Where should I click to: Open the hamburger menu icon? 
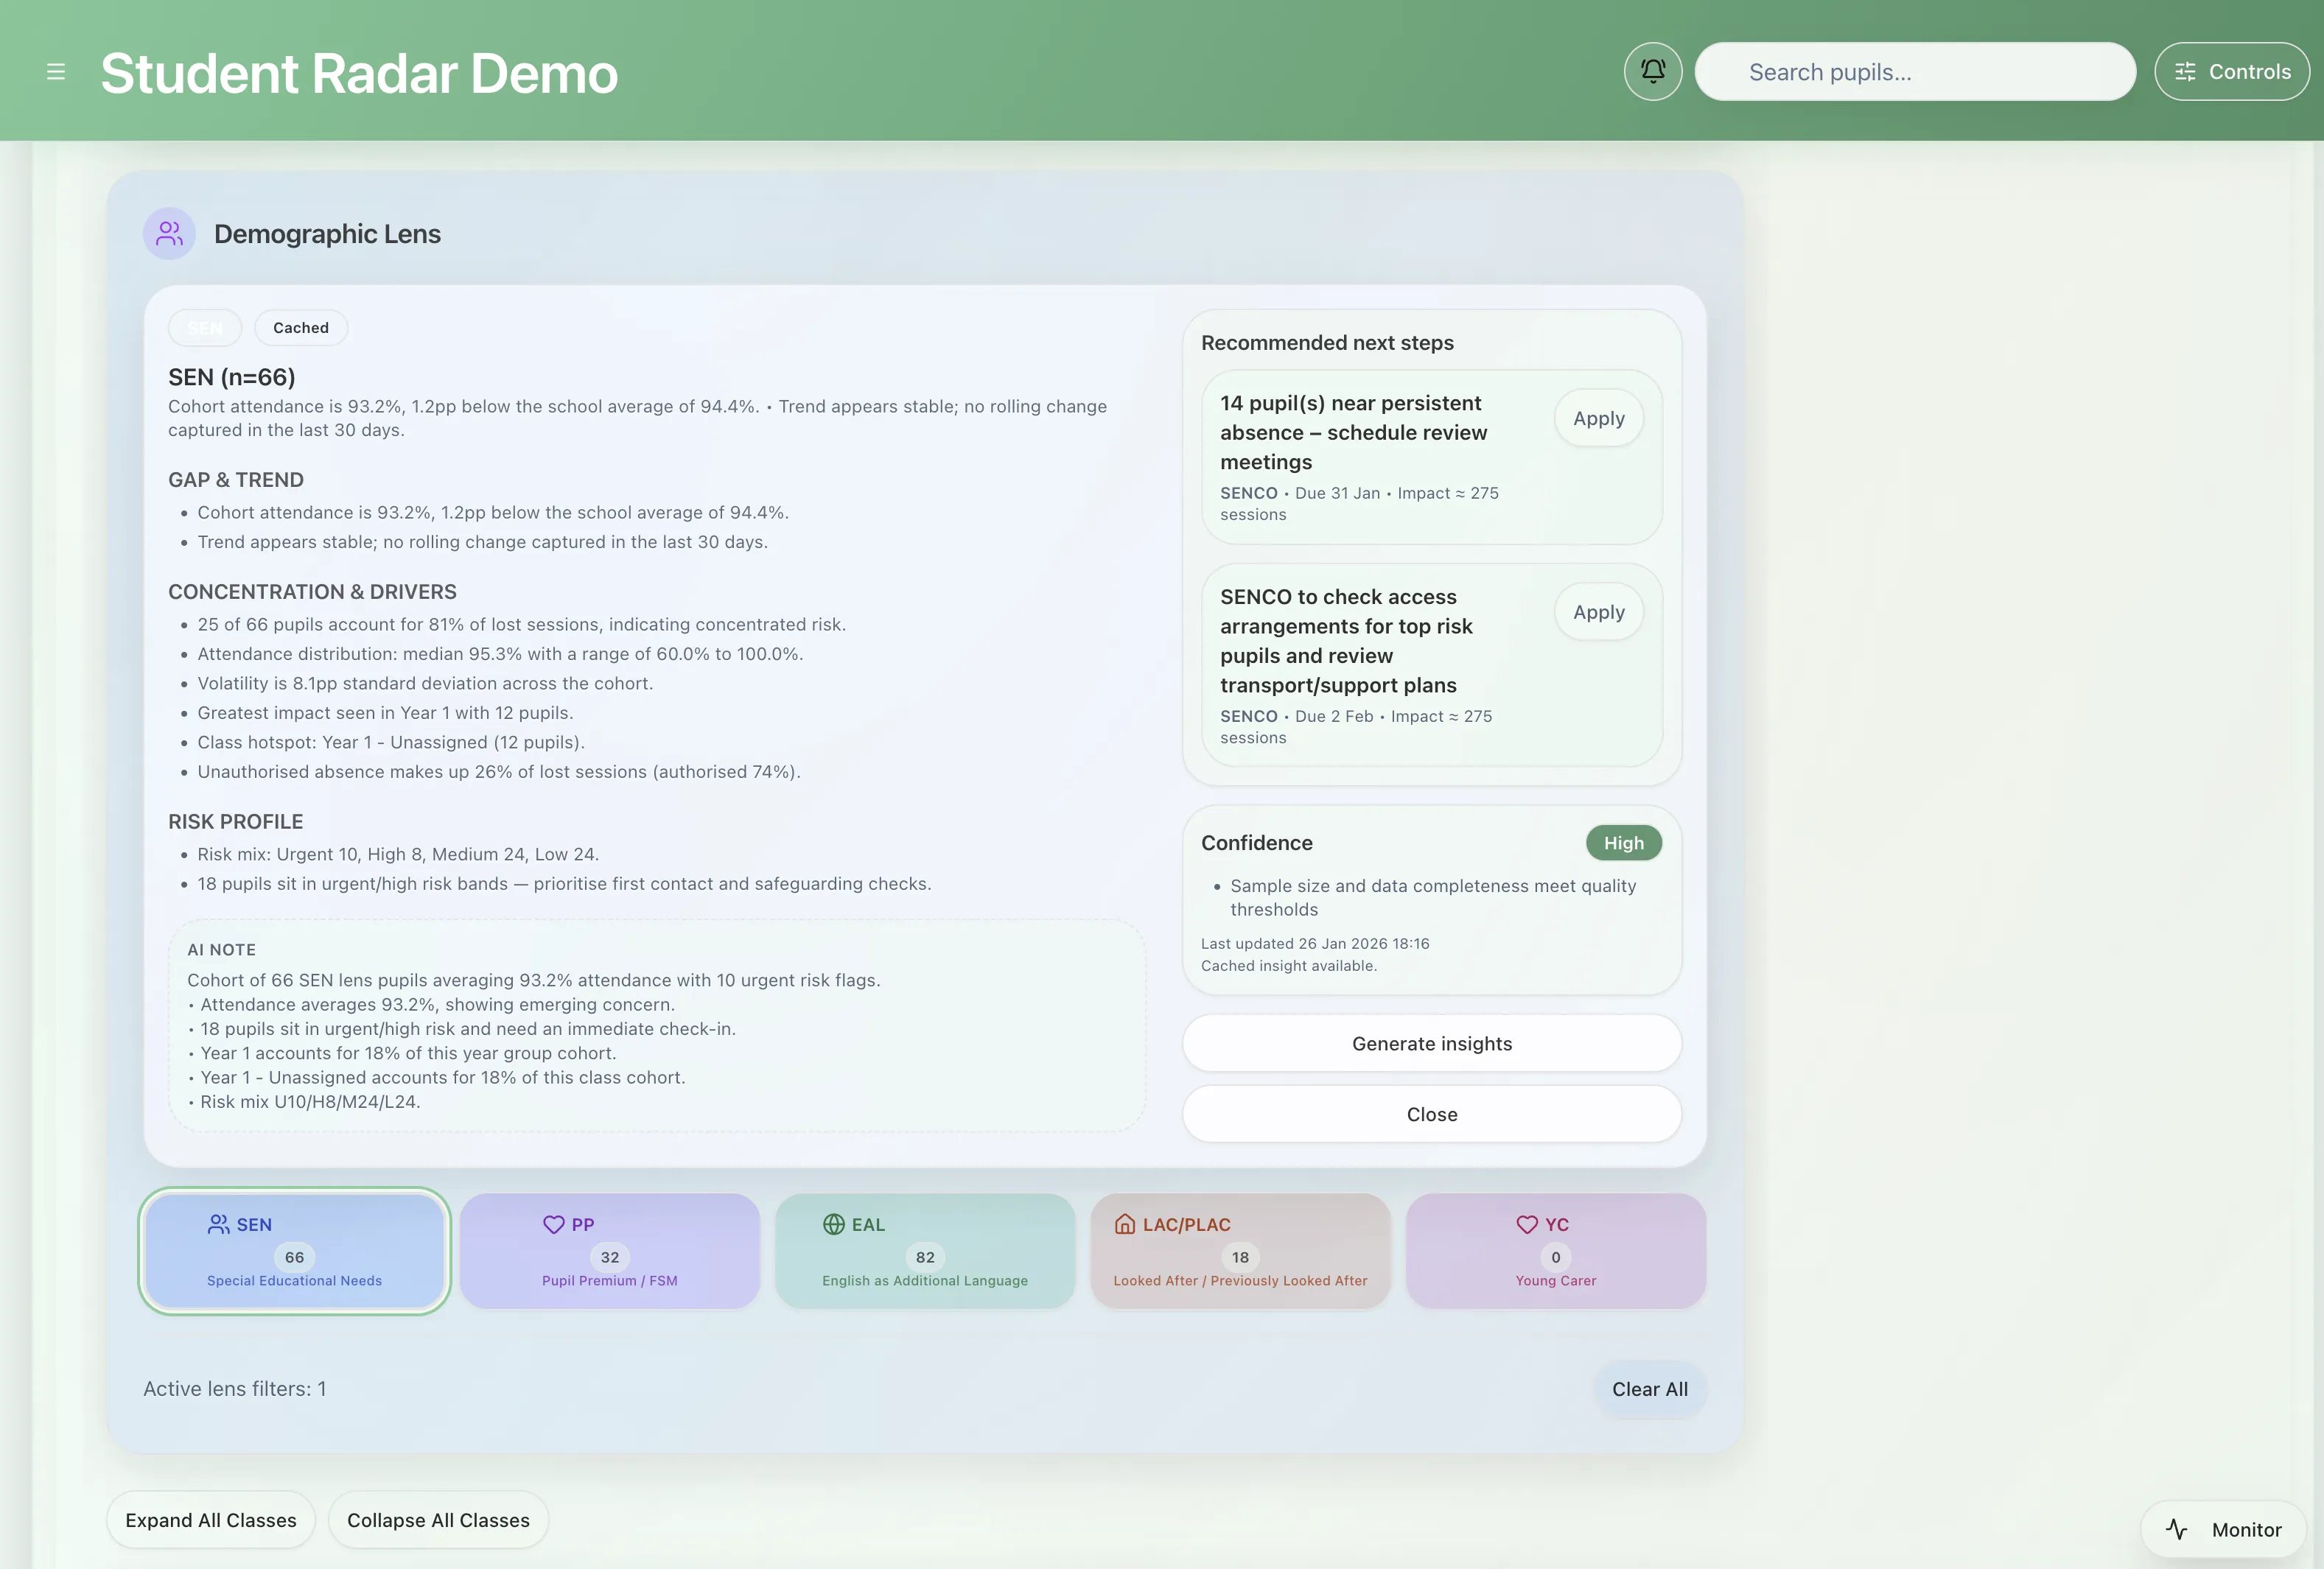[x=56, y=72]
